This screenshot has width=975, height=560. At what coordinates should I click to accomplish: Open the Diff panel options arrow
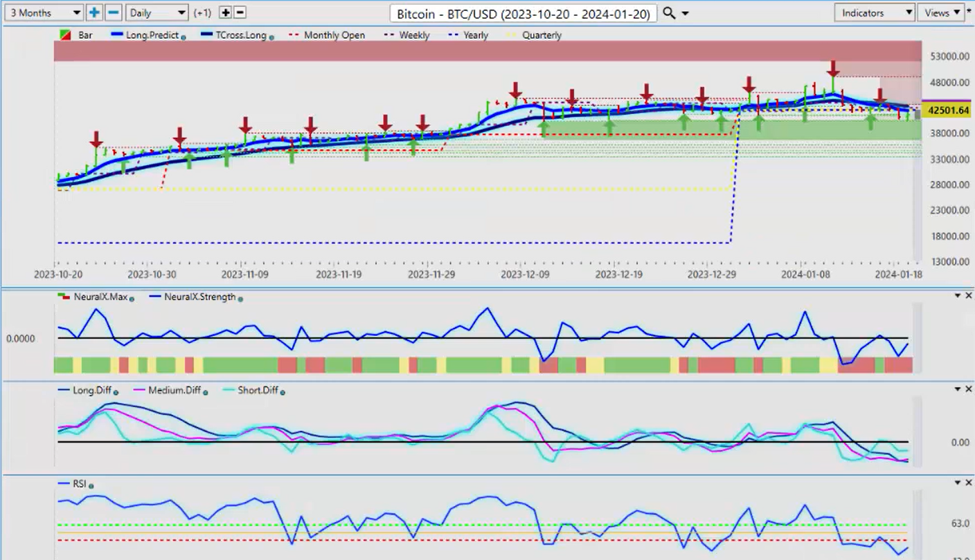(x=958, y=389)
